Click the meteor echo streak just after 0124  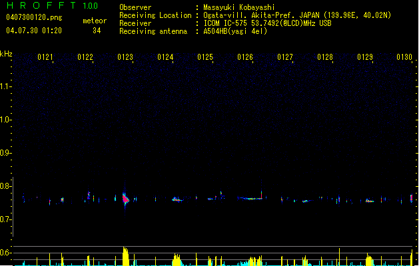coord(177,199)
